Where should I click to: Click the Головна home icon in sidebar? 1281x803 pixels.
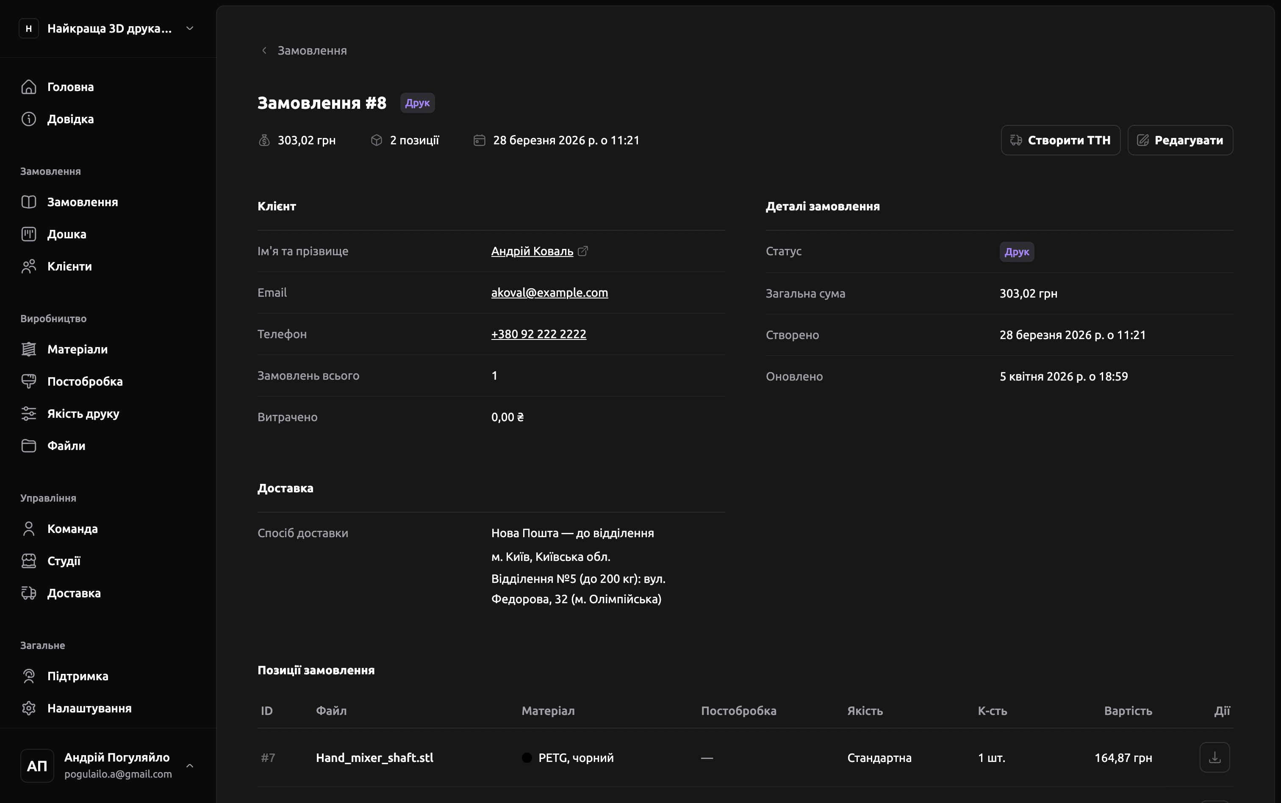(x=29, y=87)
